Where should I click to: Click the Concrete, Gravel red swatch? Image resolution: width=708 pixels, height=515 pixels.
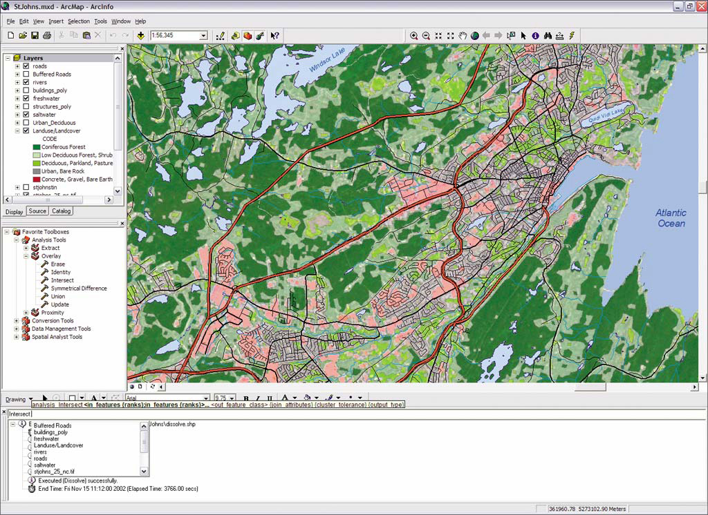click(x=37, y=179)
